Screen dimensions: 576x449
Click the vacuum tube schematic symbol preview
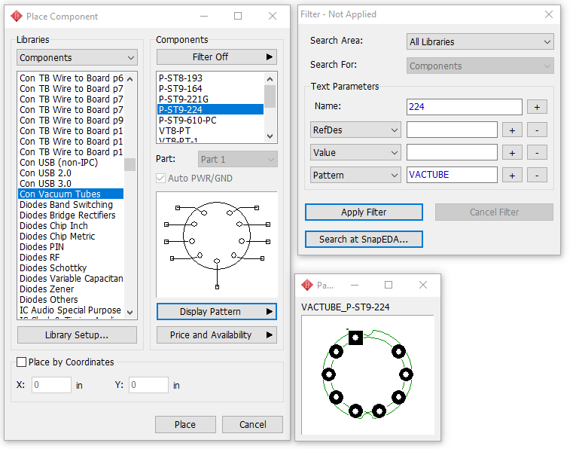pyautogui.click(x=217, y=244)
